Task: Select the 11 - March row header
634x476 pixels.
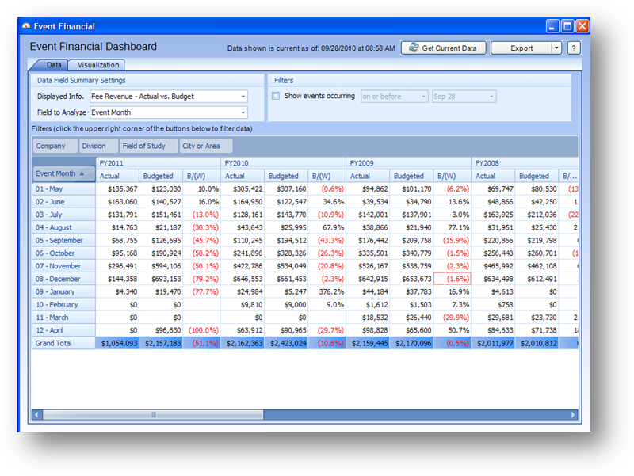Action: pyautogui.click(x=63, y=318)
